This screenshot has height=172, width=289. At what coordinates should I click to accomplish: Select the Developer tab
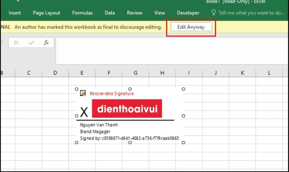[188, 13]
